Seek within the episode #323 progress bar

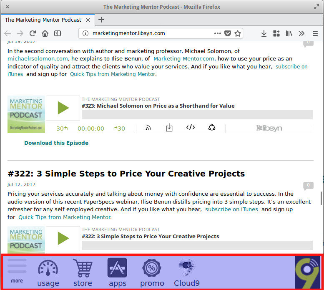(x=197, y=115)
